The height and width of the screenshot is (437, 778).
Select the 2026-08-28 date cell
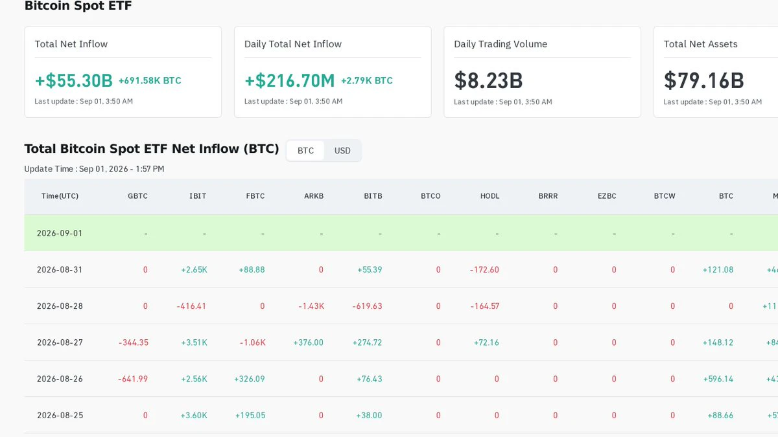[60, 306]
